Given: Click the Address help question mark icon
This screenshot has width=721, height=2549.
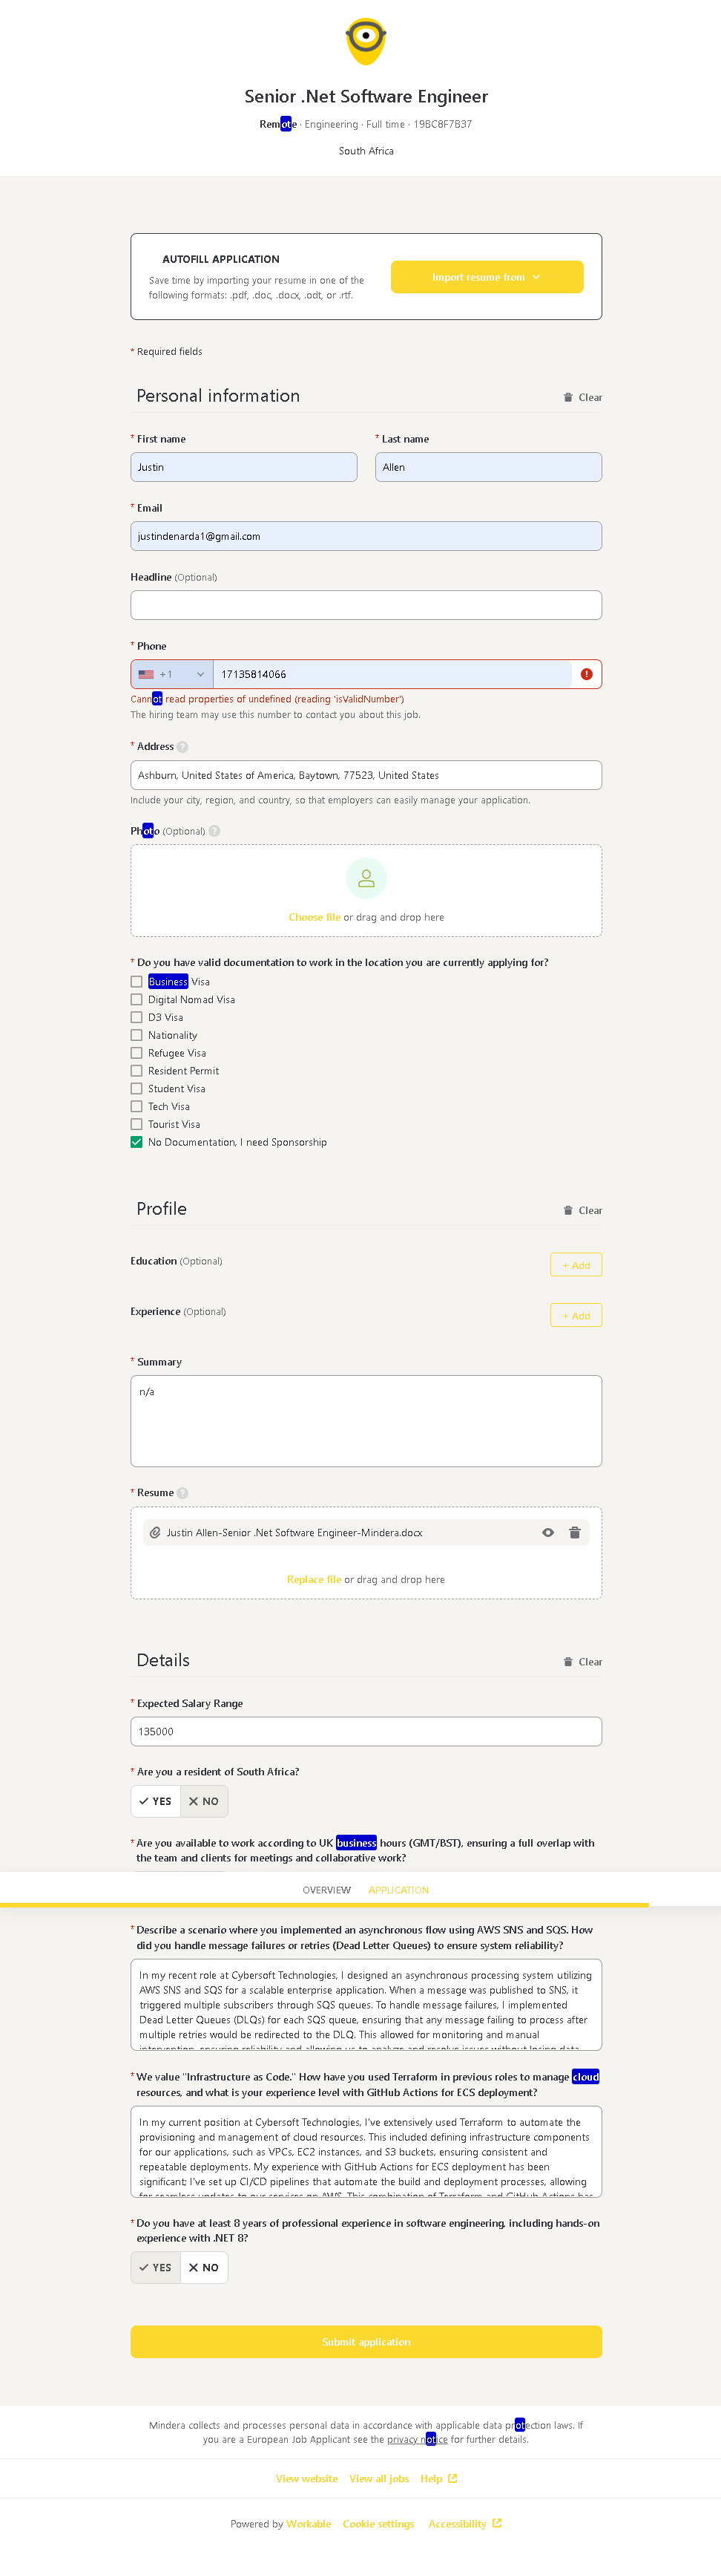Looking at the screenshot, I should point(182,746).
